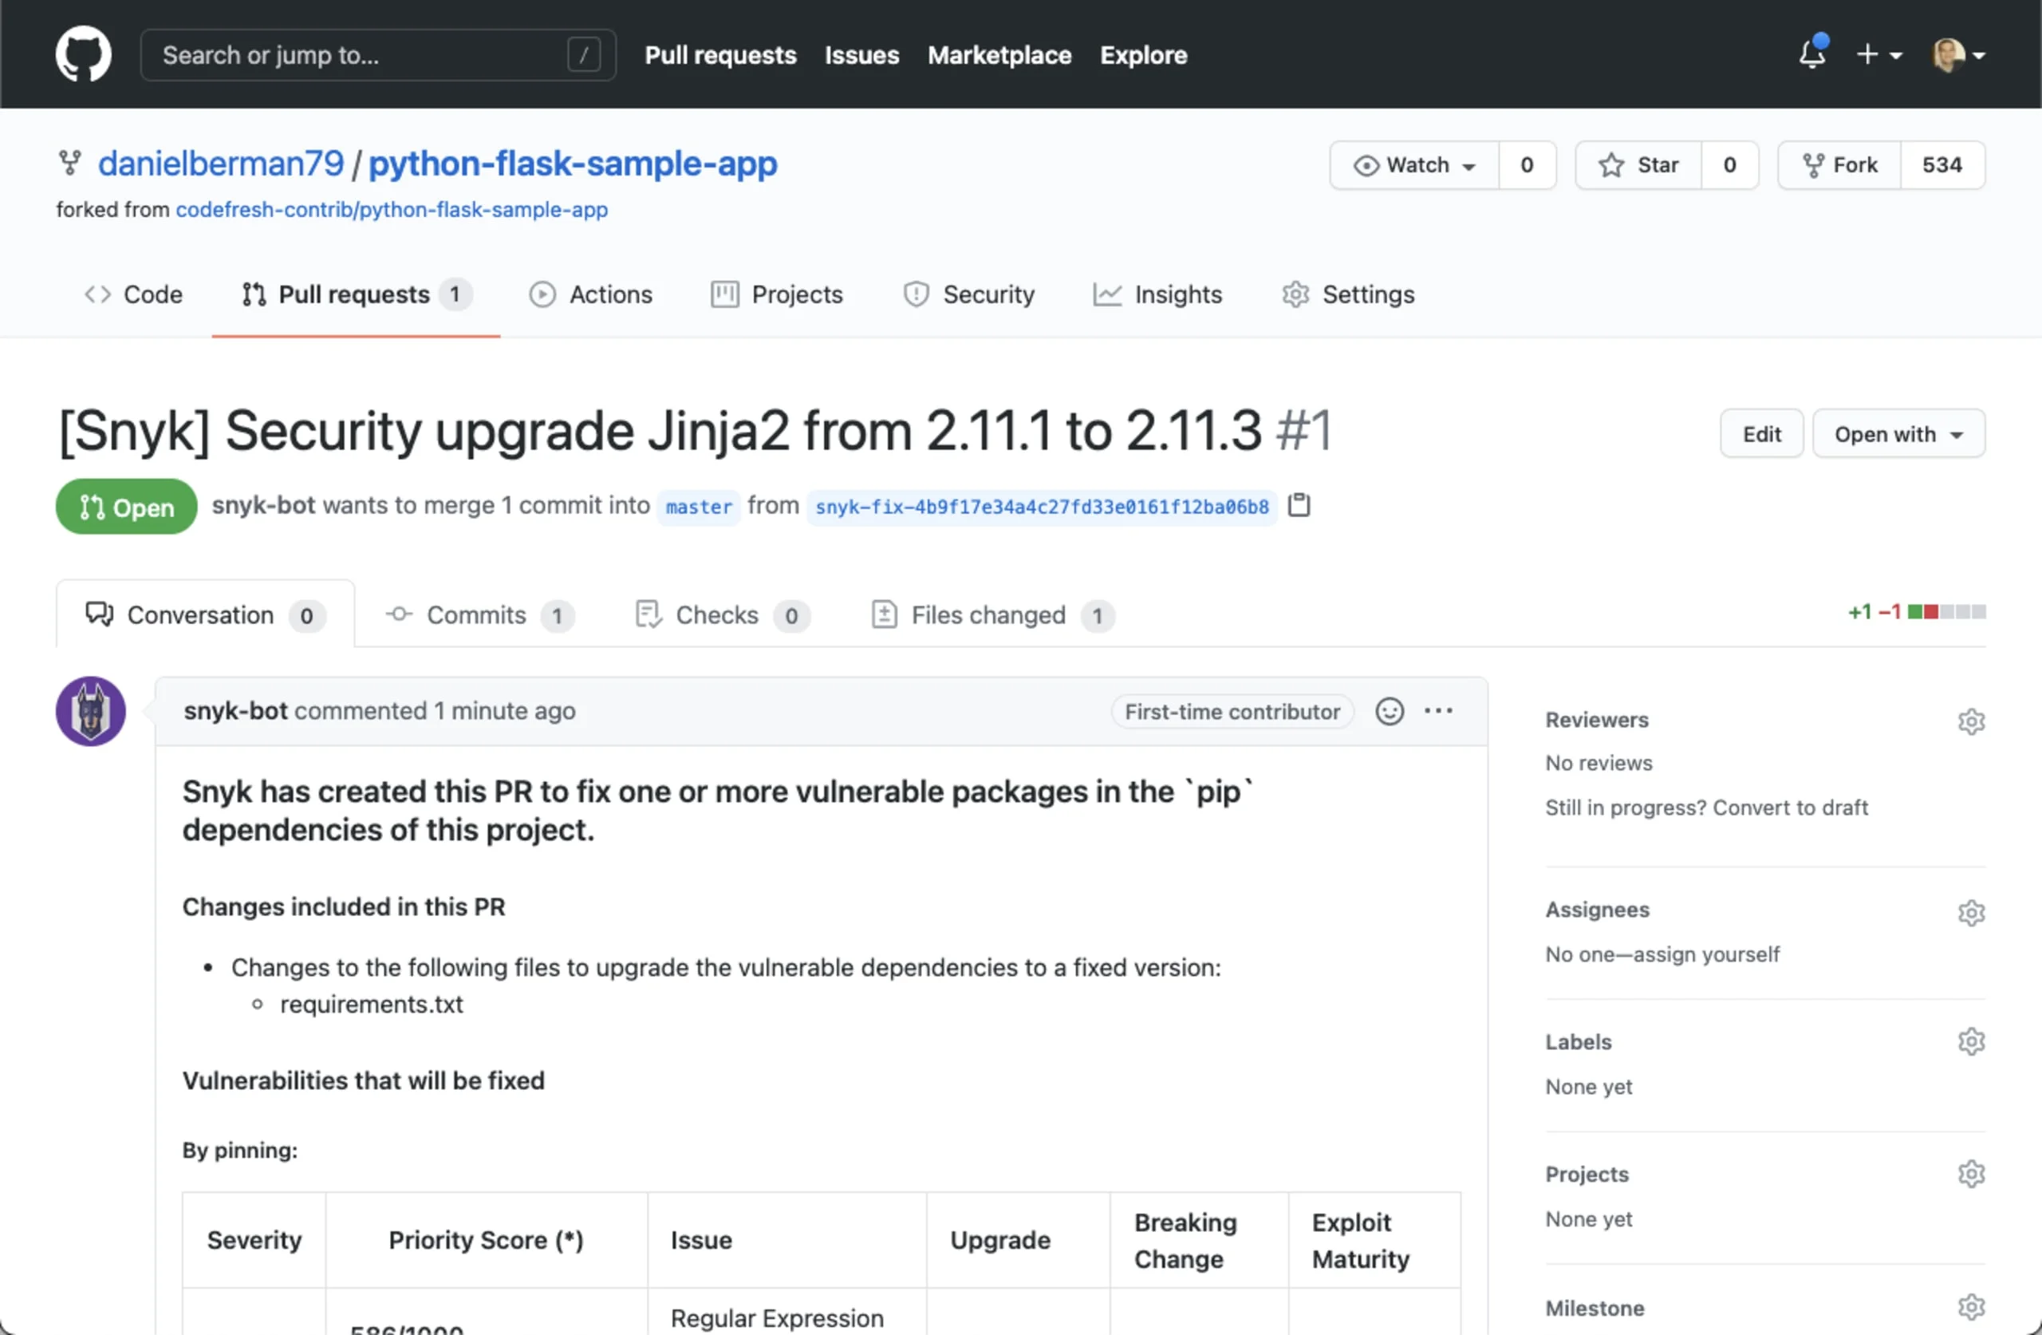Open the 'Open with' dropdown
Screen dimensions: 2042x1335
point(1898,433)
